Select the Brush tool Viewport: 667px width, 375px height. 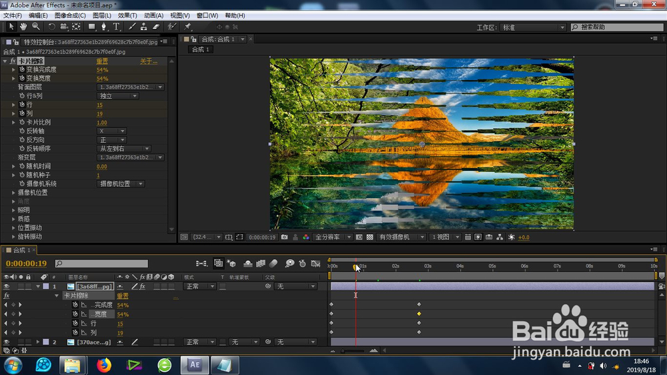132,27
